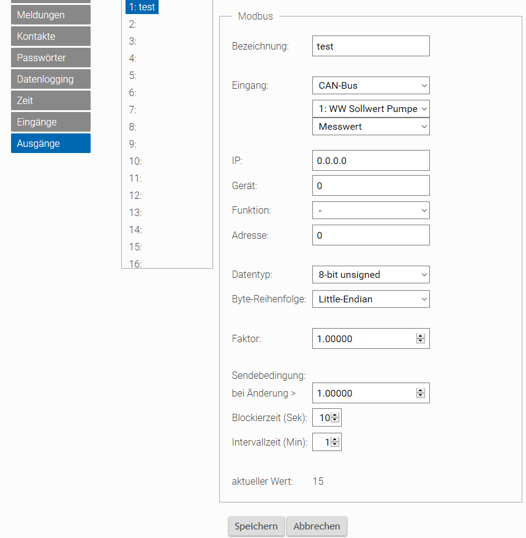Open the Eingänge menu item
The image size is (526, 538).
(x=51, y=122)
